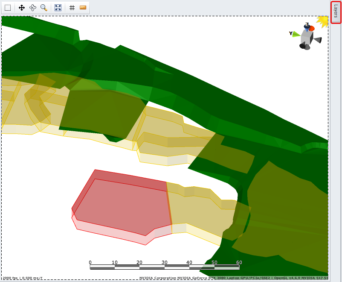Click the zoom to full extent icon
This screenshot has width=342, height=282.
(x=58, y=8)
